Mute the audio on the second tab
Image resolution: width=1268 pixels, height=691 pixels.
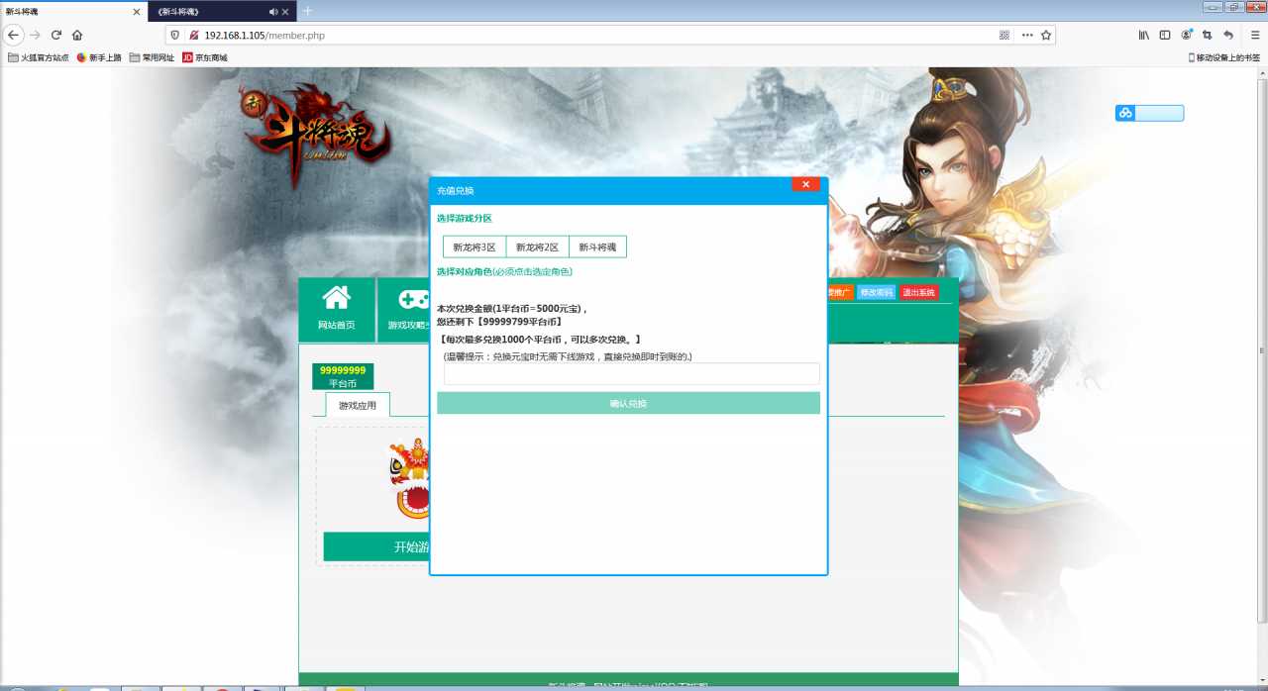point(273,12)
